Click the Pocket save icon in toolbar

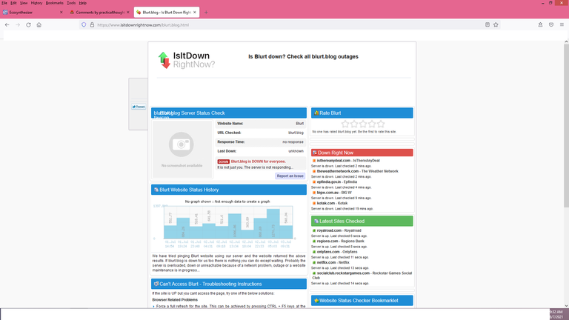pos(551,24)
